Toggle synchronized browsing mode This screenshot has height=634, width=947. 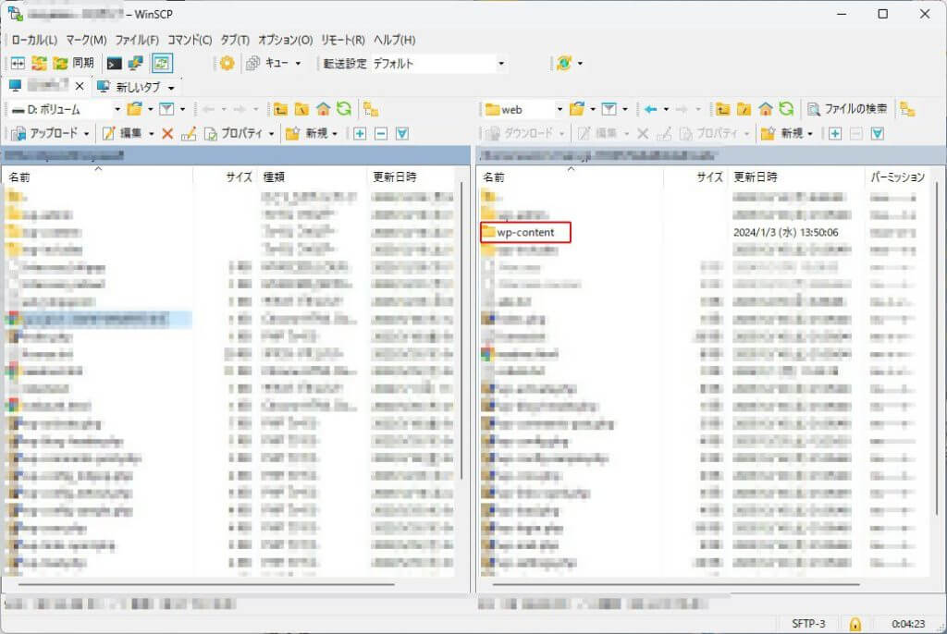(x=162, y=64)
